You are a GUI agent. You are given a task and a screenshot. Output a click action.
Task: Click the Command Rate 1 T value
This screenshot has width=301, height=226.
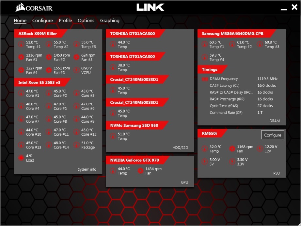point(260,113)
